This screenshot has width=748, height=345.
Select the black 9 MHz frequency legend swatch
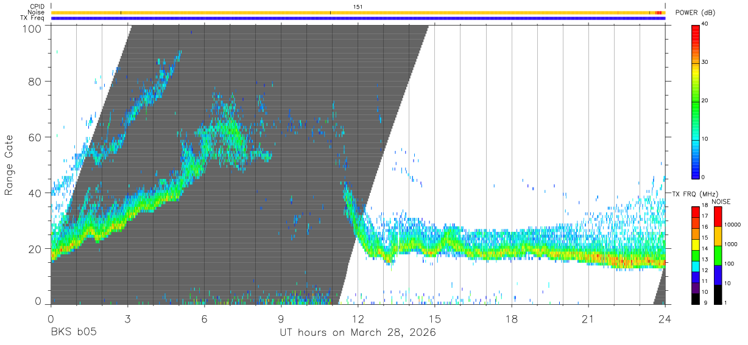(696, 298)
